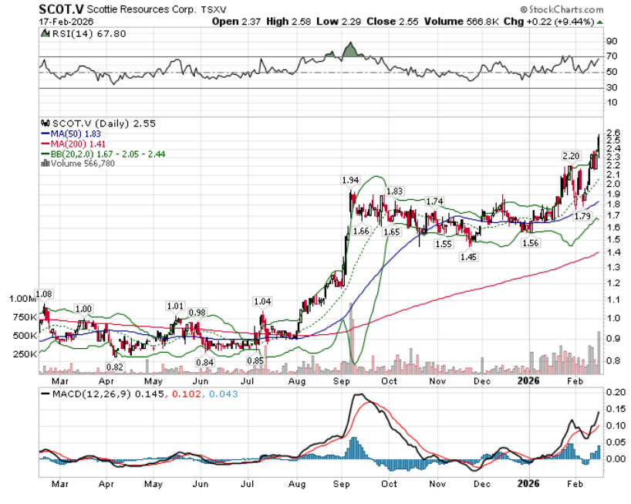Image resolution: width=631 pixels, height=504 pixels.
Task: Click the 1.79 February low annotation
Action: click(582, 216)
